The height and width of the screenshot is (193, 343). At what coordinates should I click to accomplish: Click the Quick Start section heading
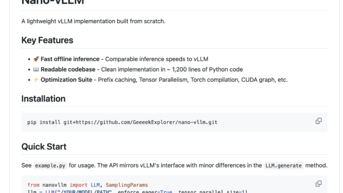coord(44,146)
